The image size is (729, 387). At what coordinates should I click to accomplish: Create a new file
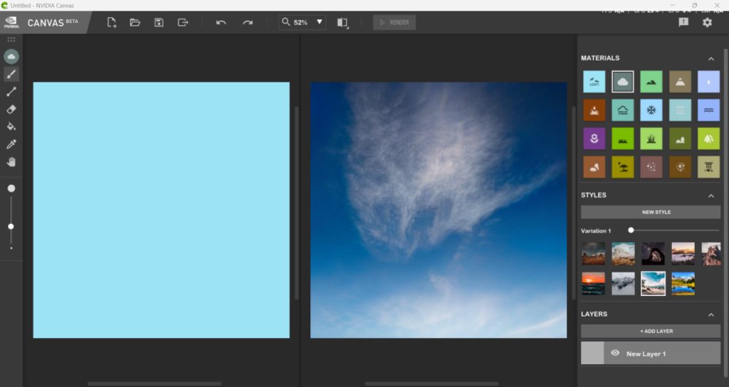pyautogui.click(x=112, y=22)
